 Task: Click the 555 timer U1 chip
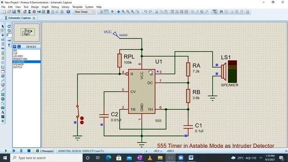point(142,91)
